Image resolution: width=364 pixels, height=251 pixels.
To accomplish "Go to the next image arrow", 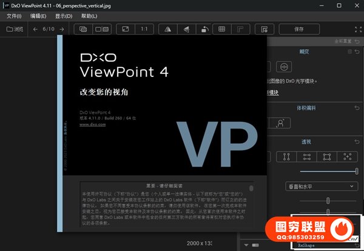I will [59, 28].
